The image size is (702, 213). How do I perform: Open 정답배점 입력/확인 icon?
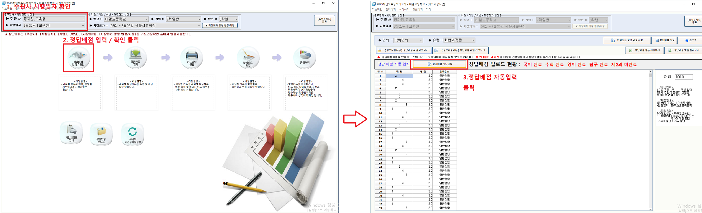78,57
